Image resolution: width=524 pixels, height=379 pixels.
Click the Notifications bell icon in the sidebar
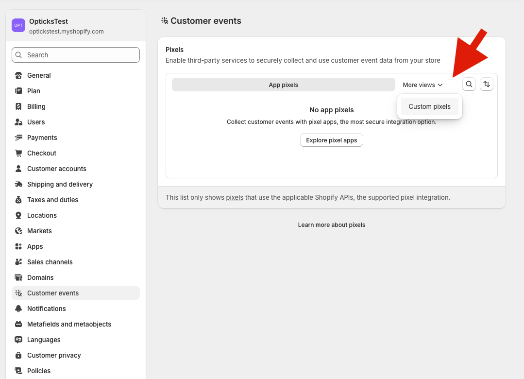point(18,309)
